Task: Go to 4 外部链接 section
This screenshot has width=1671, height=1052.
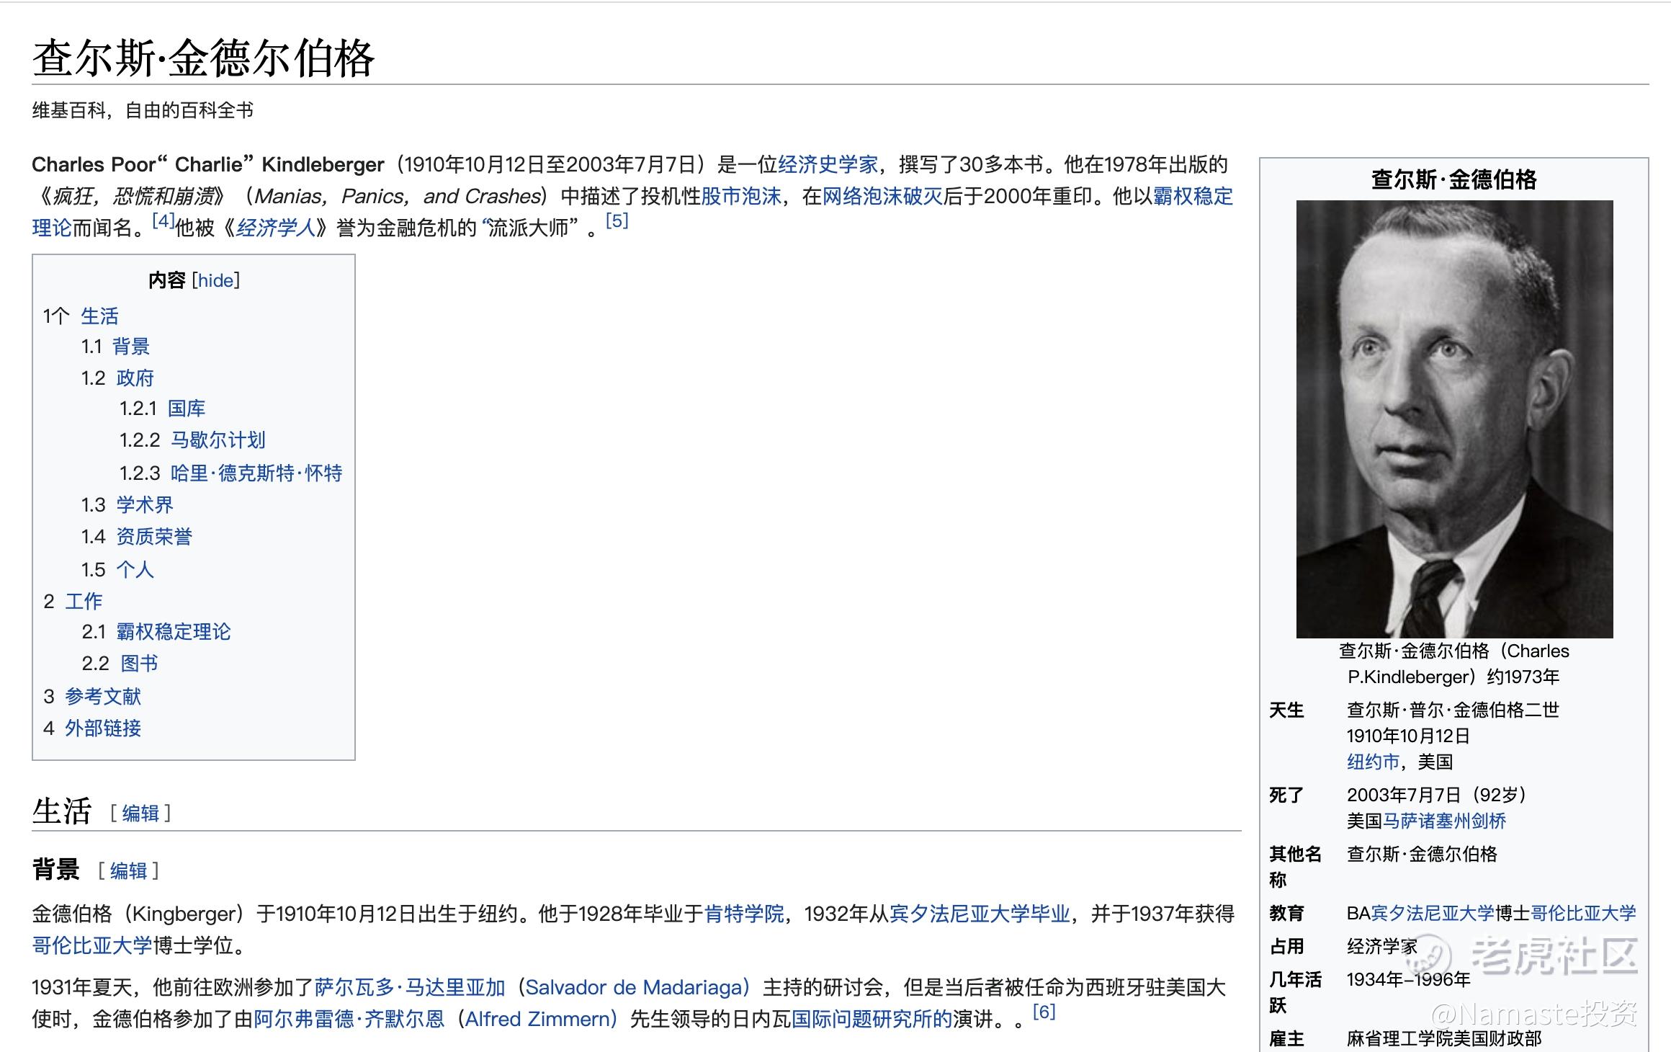Action: tap(103, 728)
